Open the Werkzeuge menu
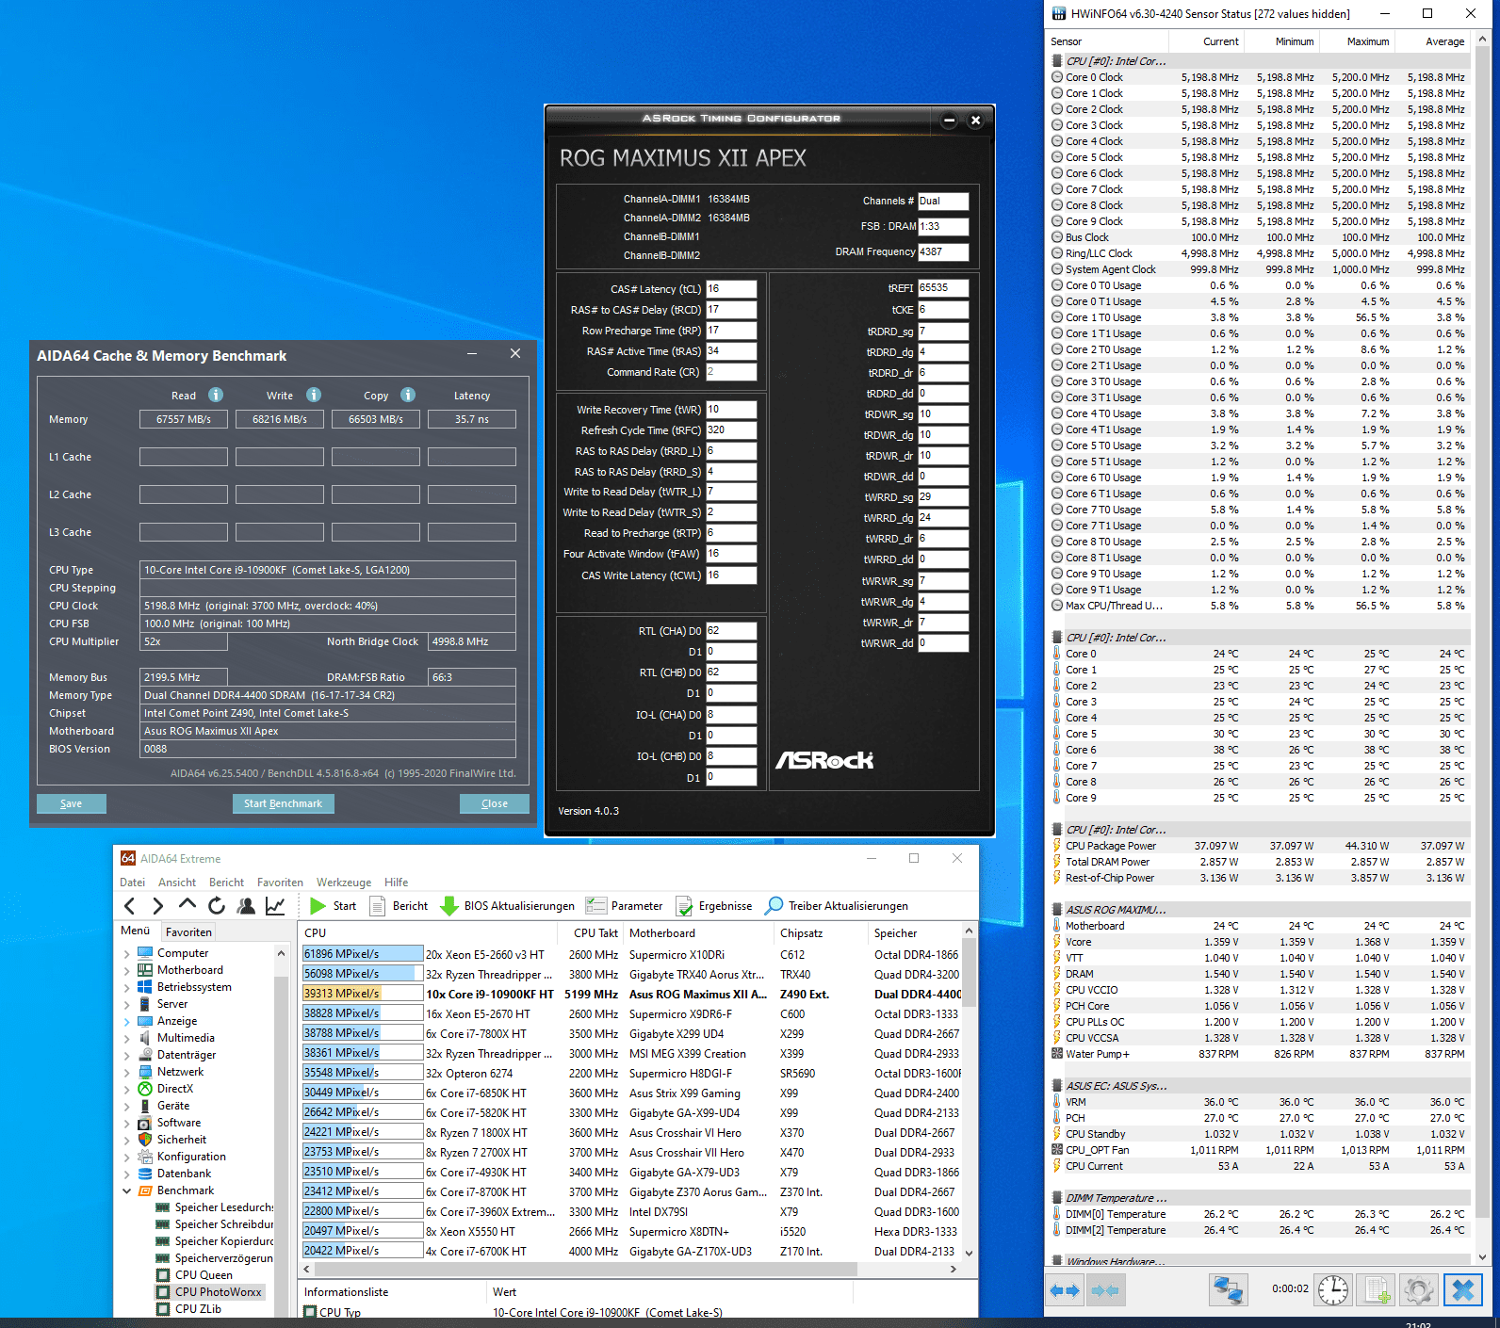Image resolution: width=1500 pixels, height=1328 pixels. pos(344,883)
